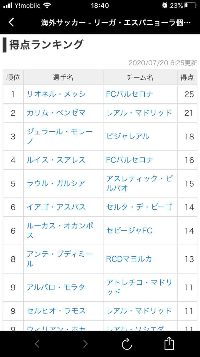The width and height of the screenshot is (200, 357).
Task: Open player カリム・ベンゼマ
Action: [x=56, y=113]
